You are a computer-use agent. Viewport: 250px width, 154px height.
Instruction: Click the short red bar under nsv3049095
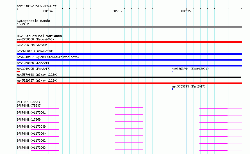point(18,72)
